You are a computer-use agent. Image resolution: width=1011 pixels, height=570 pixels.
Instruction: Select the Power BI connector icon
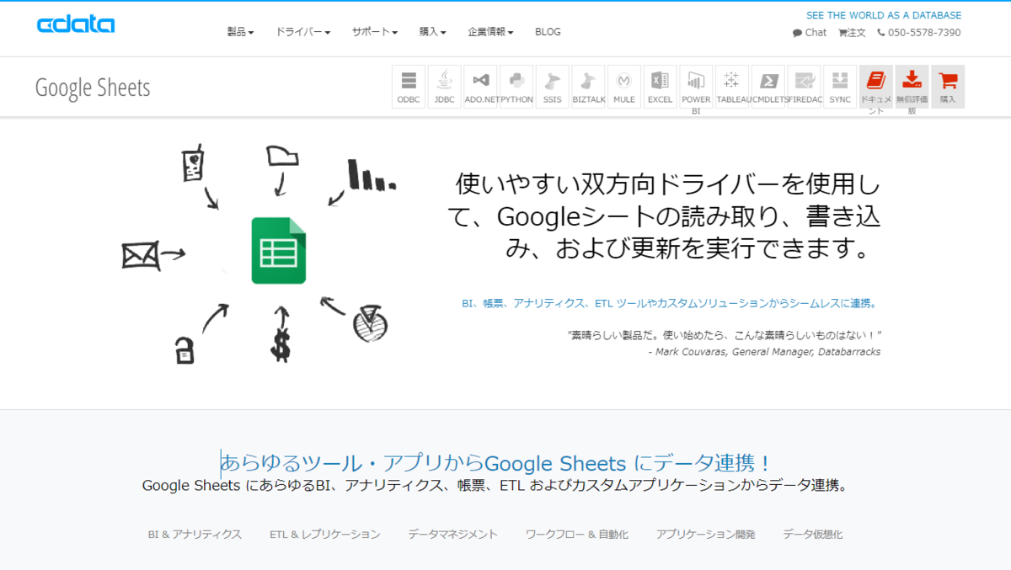[x=696, y=87]
